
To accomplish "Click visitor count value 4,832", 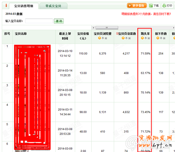I will coord(126,112).
